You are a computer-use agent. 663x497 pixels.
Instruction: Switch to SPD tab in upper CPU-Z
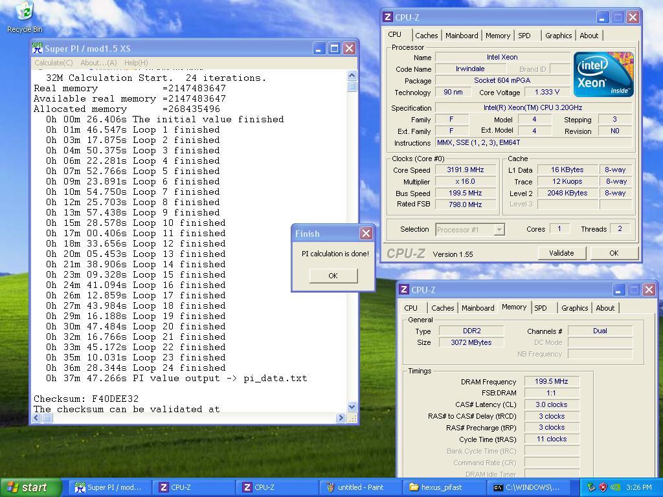click(524, 36)
